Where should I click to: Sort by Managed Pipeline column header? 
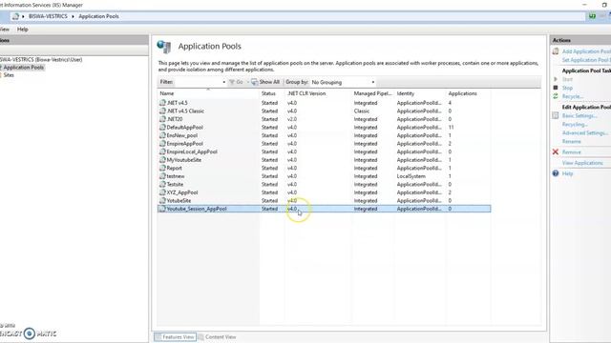[x=373, y=93]
